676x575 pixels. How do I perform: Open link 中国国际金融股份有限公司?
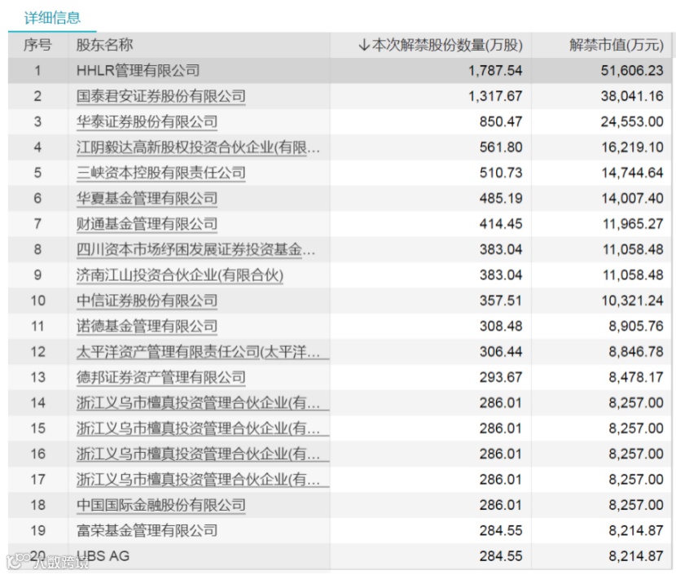160,505
